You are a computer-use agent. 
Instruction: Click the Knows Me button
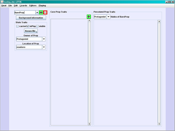[x=31, y=31]
